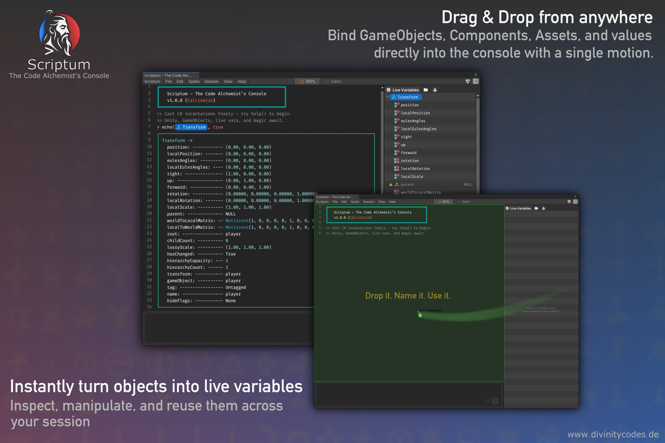Click up property icon
The width and height of the screenshot is (665, 443).
(x=397, y=144)
